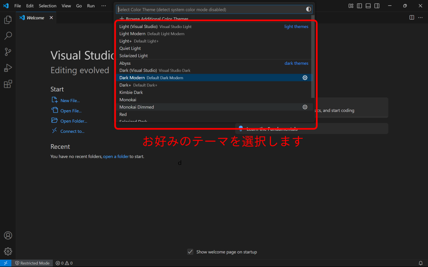Open the Accounts icon in activity bar
428x267 pixels.
[8, 235]
